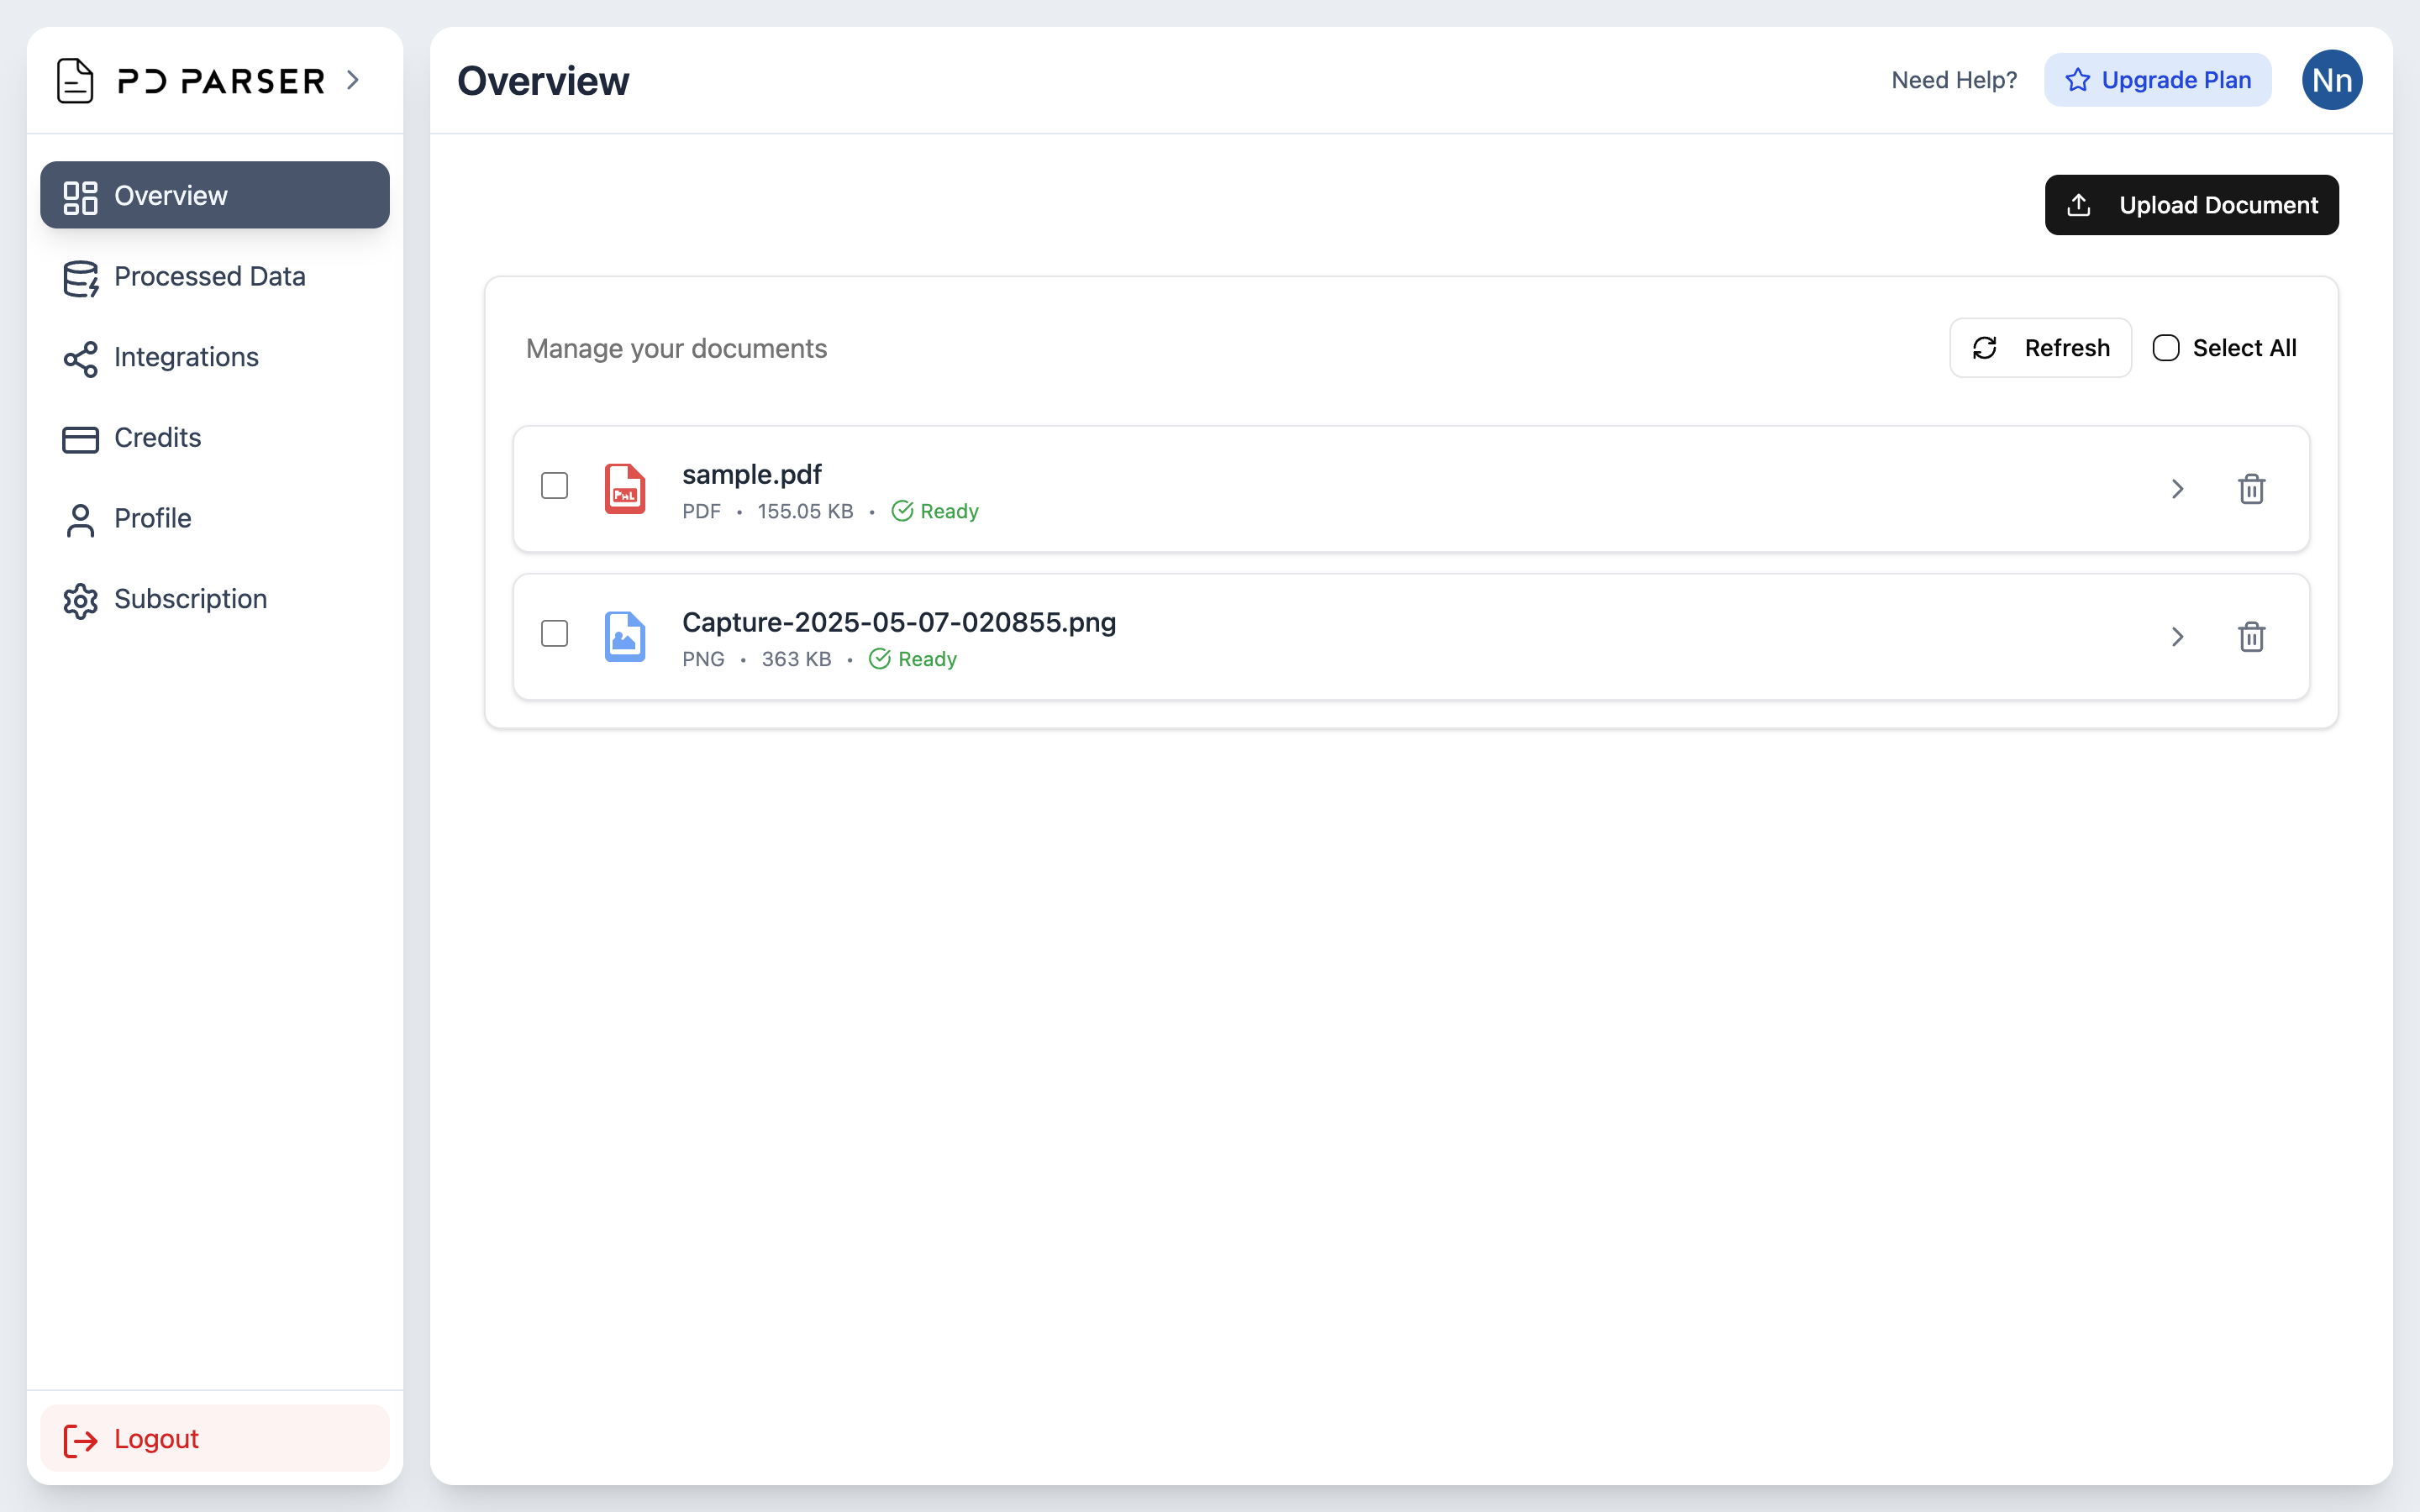Click chevron next to PD Parser logo
Screen dimensions: 2420x1512
click(352, 80)
